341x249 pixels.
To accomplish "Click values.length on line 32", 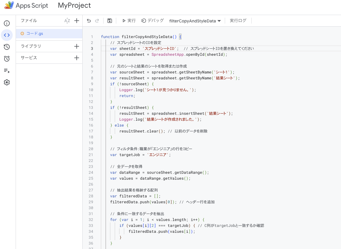I will click(x=171, y=219).
